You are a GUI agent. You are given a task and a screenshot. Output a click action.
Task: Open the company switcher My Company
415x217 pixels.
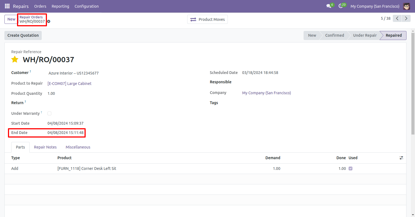tap(375, 6)
